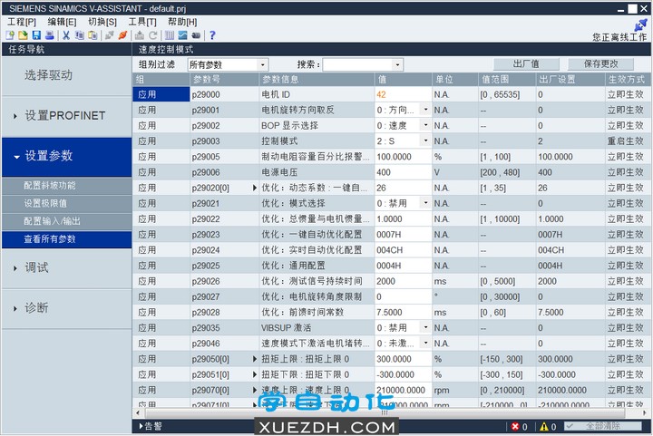Click the 出厂值 button
The height and width of the screenshot is (436, 653).
pos(526,64)
